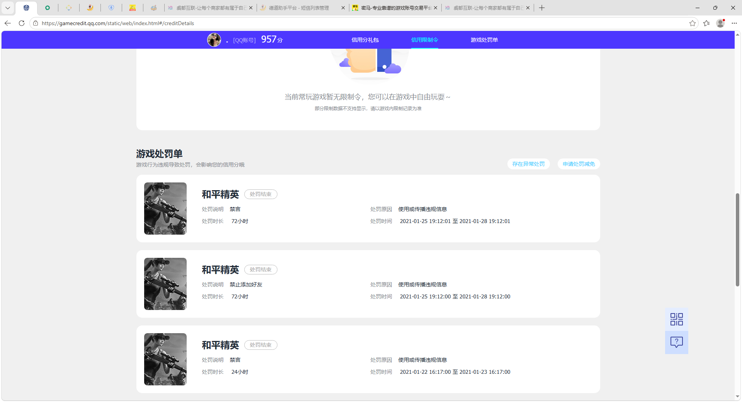This screenshot has width=742, height=402.
Task: Report an abnormal penalty via 存在异常处罚
Action: pos(529,164)
